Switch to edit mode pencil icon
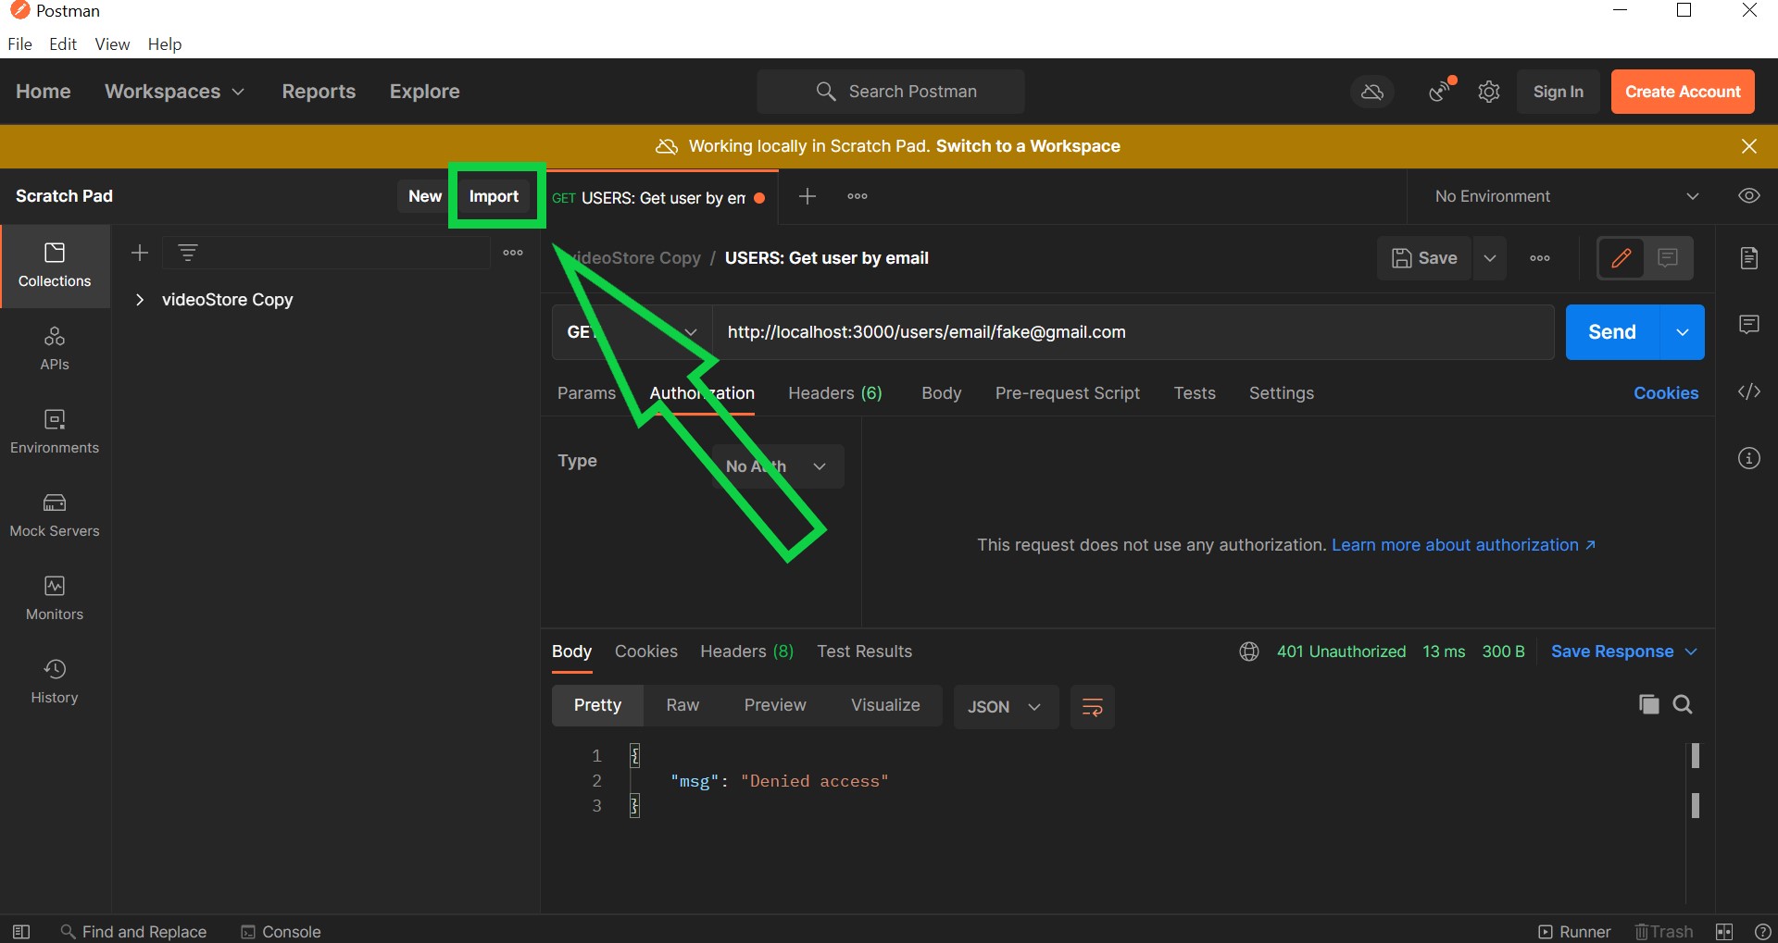The width and height of the screenshot is (1778, 943). [x=1621, y=258]
